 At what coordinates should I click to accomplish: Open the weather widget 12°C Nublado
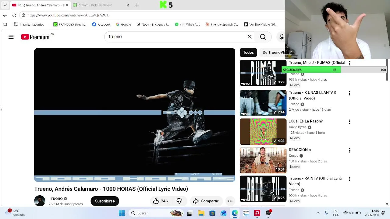14,213
